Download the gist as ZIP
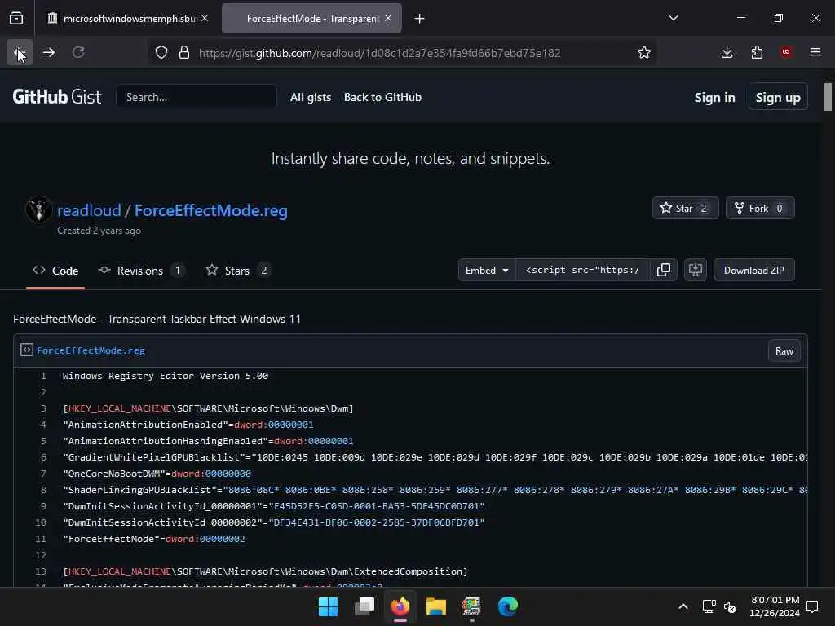Screen dimensions: 835x626 coord(753,271)
